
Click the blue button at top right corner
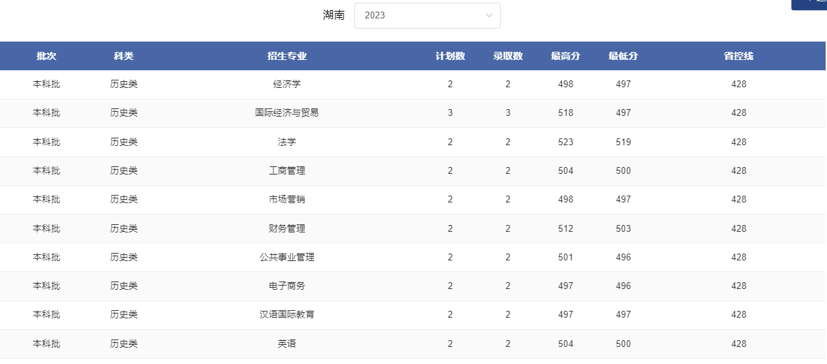click(x=809, y=4)
